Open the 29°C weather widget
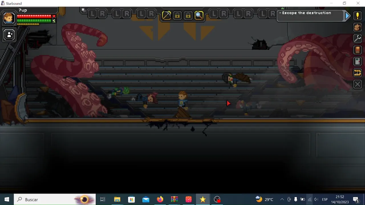The image size is (365, 205). click(x=264, y=199)
